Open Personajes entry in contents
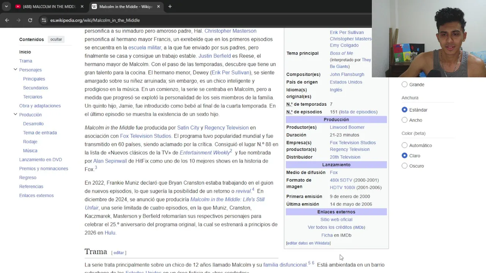486x273 pixels. click(x=30, y=70)
